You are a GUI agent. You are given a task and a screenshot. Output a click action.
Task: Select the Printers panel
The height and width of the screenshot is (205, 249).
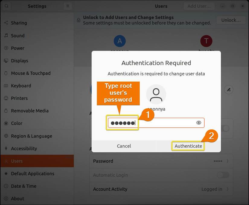(x=37, y=98)
